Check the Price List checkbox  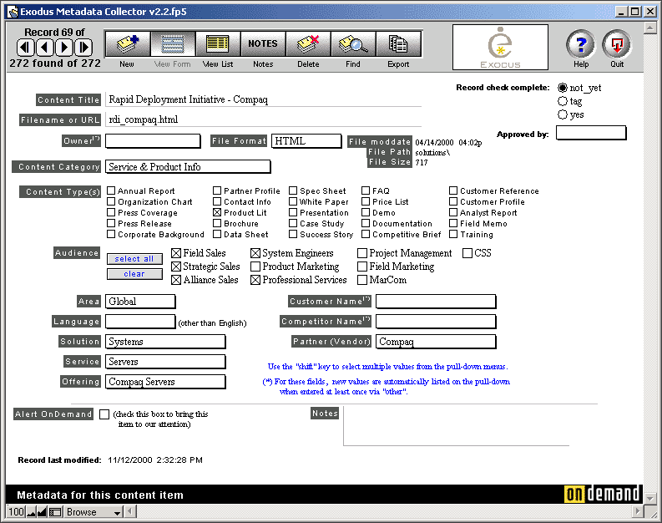(366, 201)
